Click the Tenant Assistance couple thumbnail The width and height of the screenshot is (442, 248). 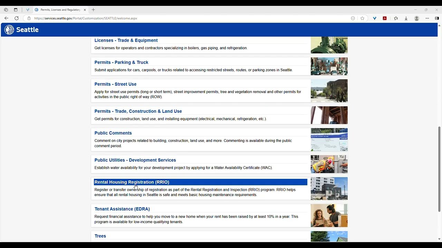pyautogui.click(x=329, y=216)
